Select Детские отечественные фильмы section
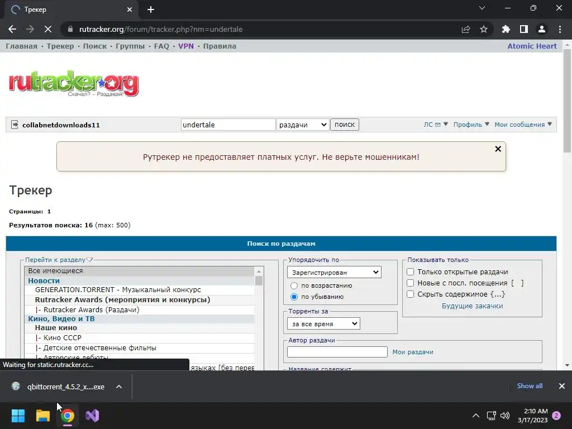The image size is (572, 429). [139, 348]
